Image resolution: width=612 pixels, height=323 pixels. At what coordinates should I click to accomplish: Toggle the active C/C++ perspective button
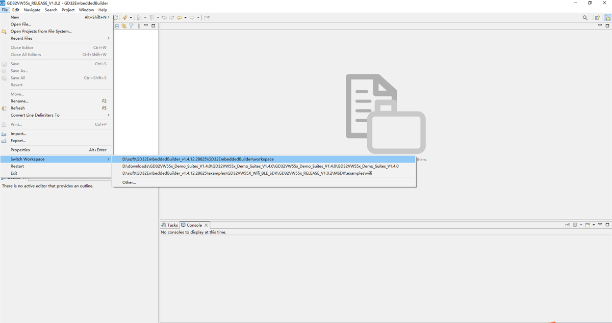[607, 18]
